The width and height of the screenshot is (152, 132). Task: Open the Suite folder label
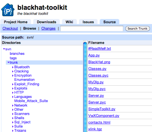click(19, 126)
